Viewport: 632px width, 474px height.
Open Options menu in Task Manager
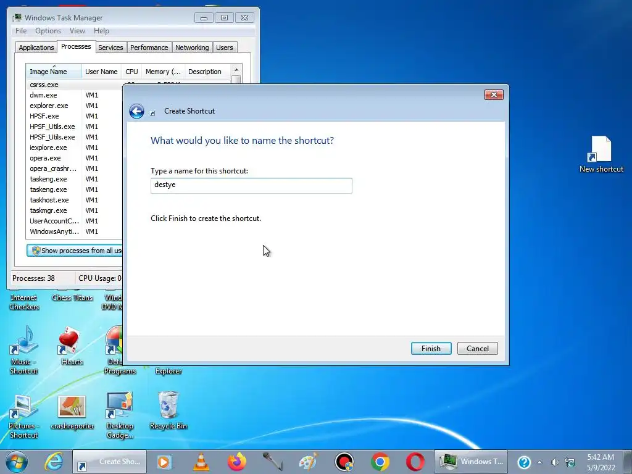[48, 31]
